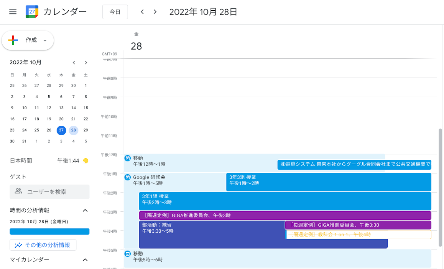This screenshot has width=444, height=269.
Task: Click the 日本時間 label
Action: point(21,161)
